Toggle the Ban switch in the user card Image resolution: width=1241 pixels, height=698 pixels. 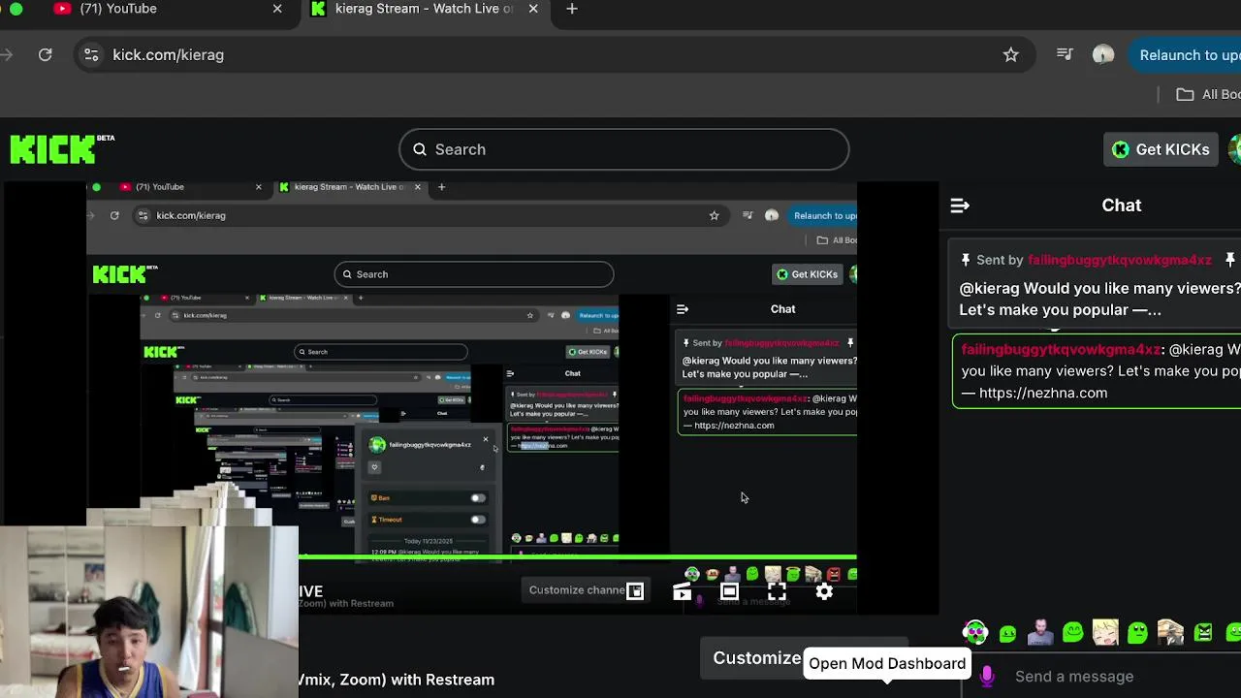pyautogui.click(x=477, y=498)
